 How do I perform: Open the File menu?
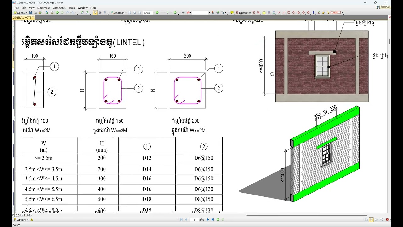tap(17, 8)
